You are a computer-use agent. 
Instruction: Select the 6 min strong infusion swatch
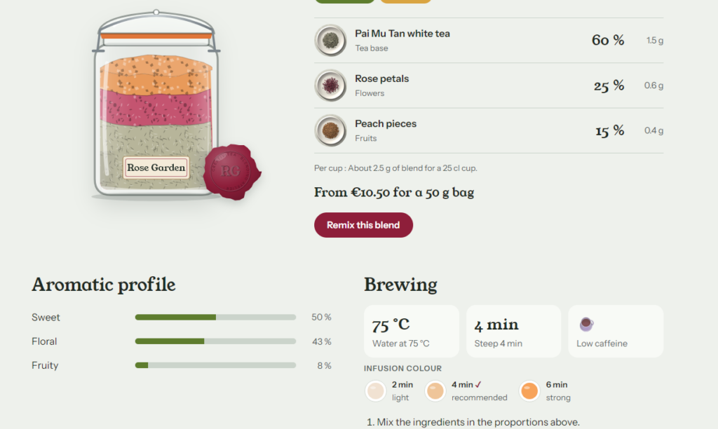pos(529,391)
